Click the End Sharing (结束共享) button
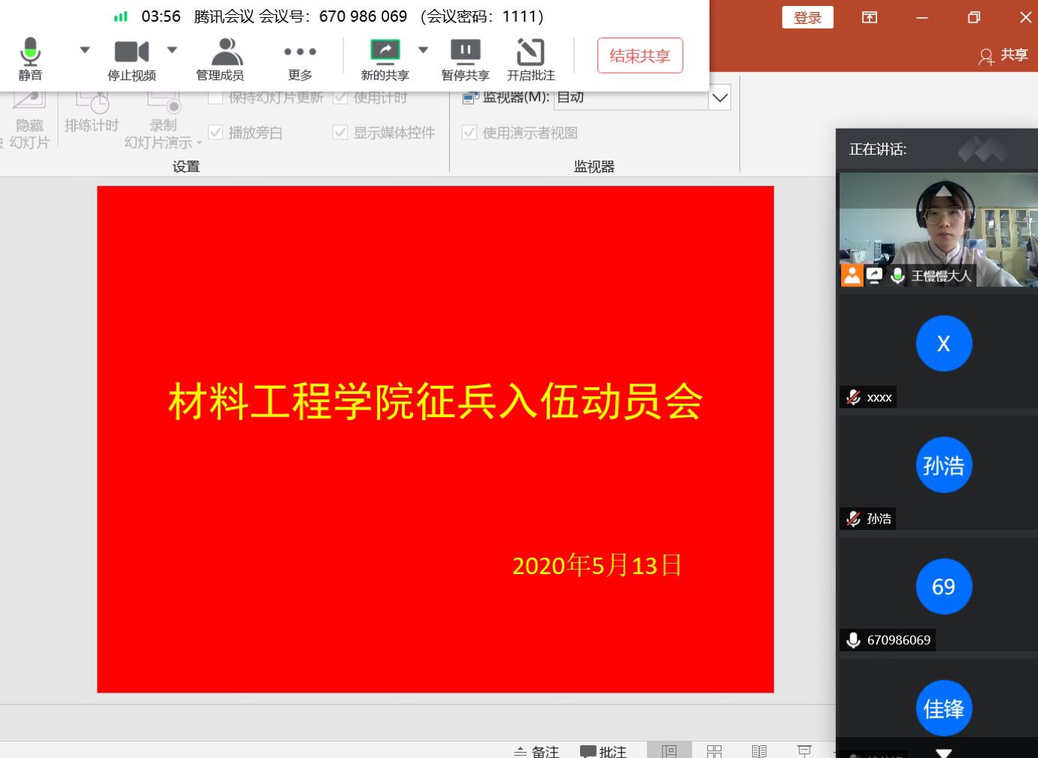Viewport: 1038px width, 758px height. point(640,56)
